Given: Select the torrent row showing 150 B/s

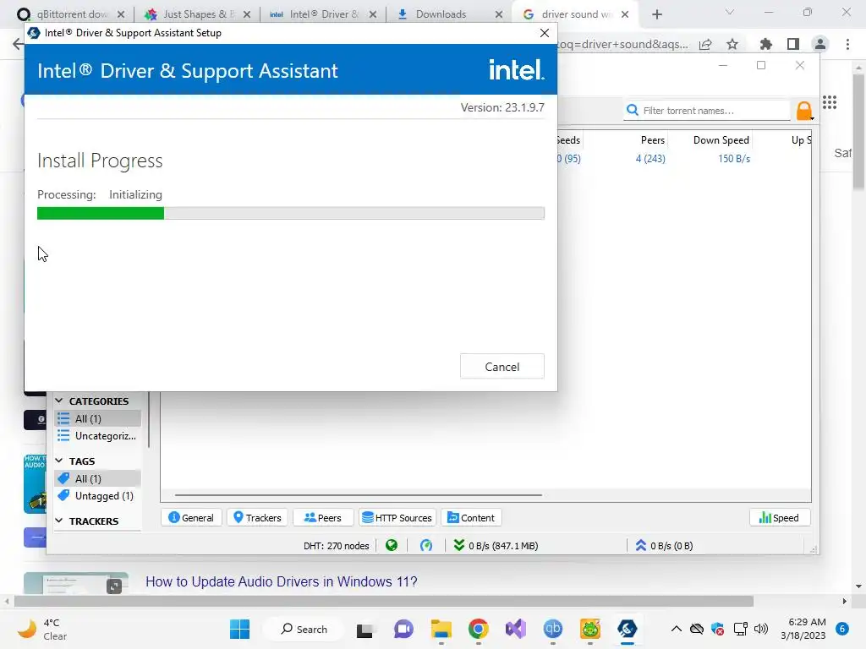Looking at the screenshot, I should (683, 158).
